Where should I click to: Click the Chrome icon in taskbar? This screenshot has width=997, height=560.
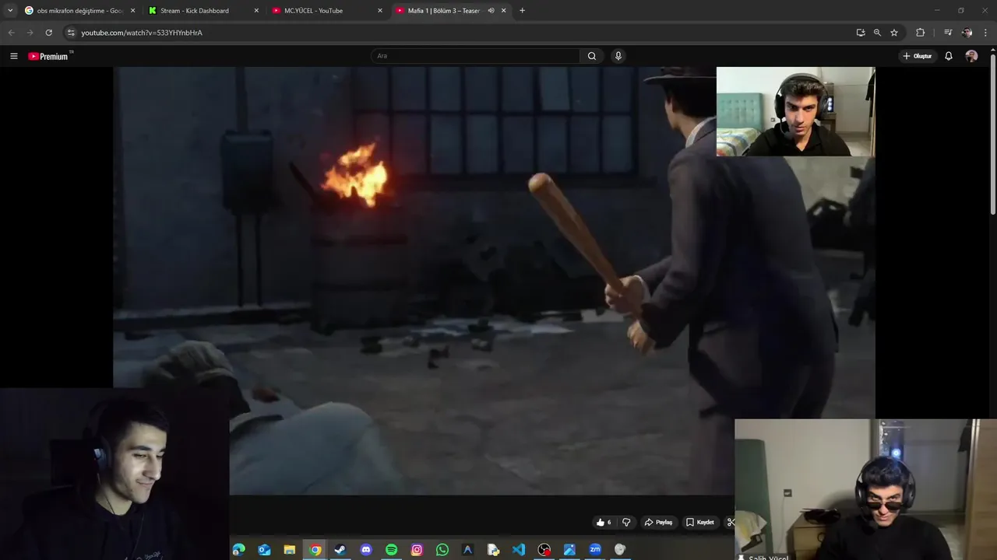315,550
